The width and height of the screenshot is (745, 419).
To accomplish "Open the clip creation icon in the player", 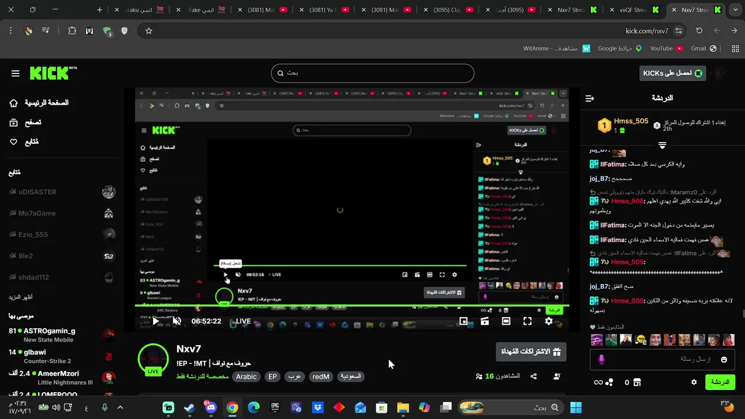I will (484, 321).
